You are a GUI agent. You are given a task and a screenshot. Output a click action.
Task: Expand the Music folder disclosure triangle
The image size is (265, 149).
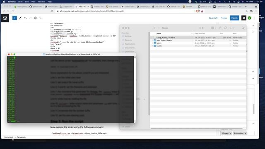(x=153, y=46)
